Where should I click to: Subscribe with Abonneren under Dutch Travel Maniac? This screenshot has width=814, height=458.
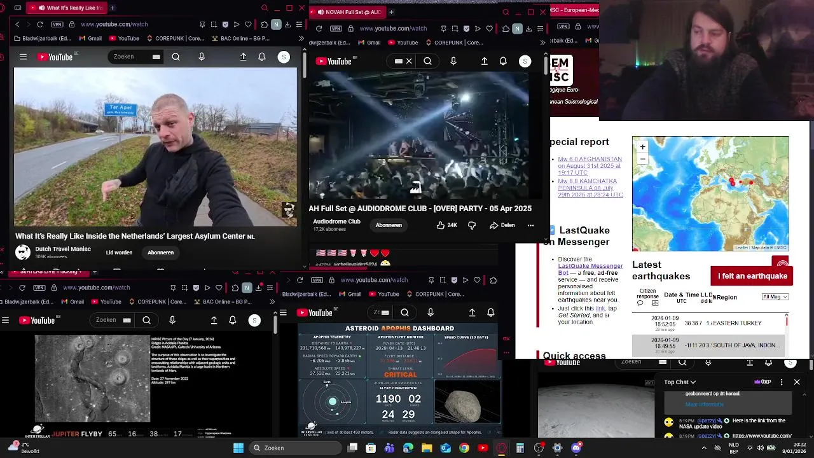pyautogui.click(x=160, y=253)
